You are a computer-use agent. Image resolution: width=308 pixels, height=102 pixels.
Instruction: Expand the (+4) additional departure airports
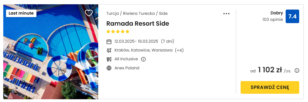[179, 50]
